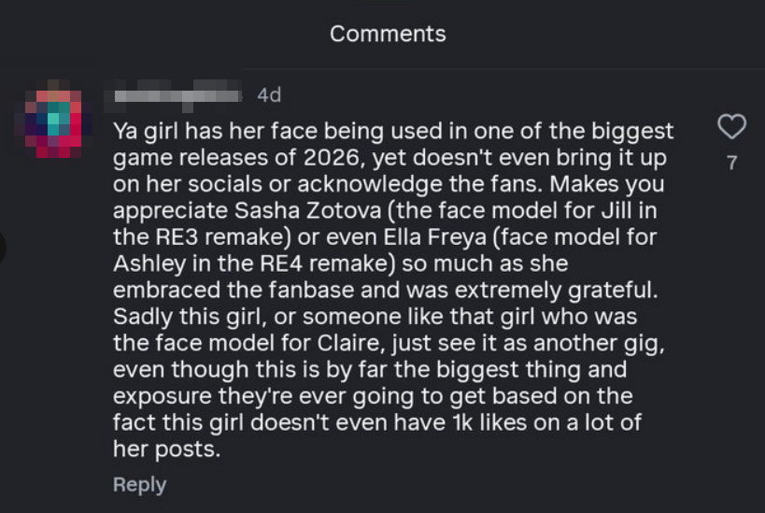The width and height of the screenshot is (765, 513).
Task: Open the commenter's pixelated profile avatar
Action: click(54, 121)
